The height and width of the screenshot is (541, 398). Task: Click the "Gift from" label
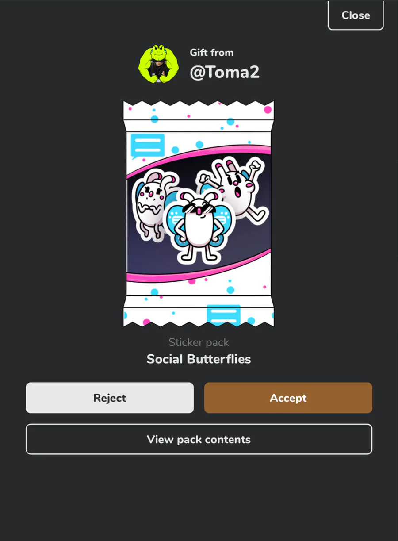[x=212, y=53]
